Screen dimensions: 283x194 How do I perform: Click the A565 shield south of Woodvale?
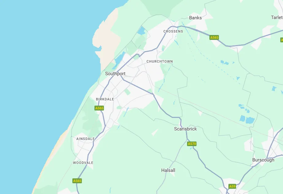[77, 181]
